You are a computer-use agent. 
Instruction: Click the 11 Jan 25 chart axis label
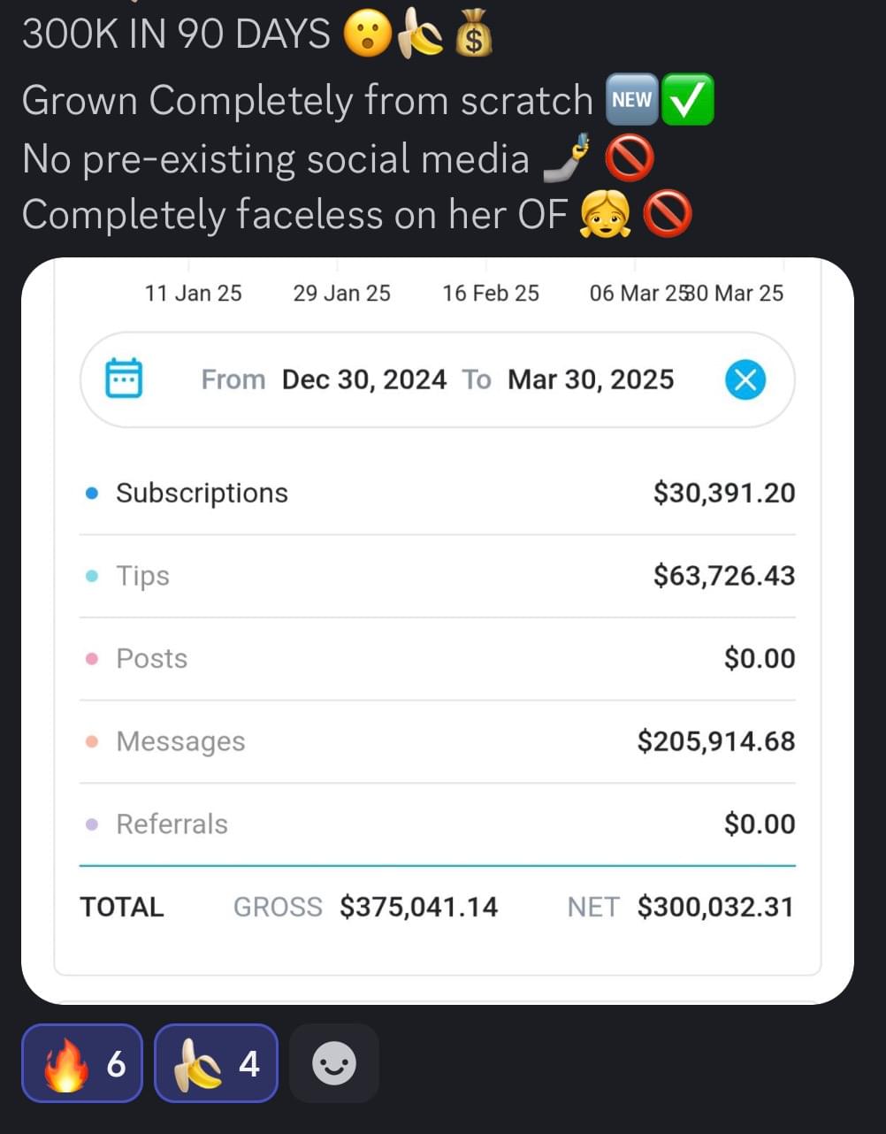click(193, 294)
